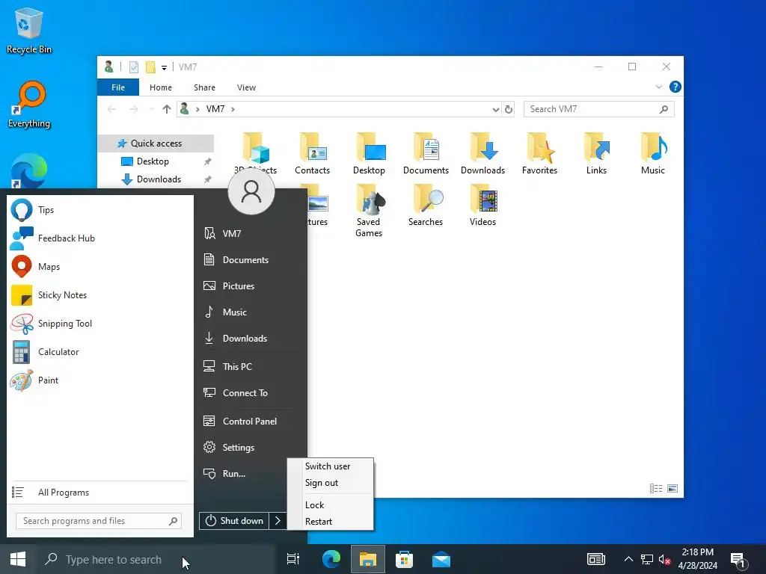The image size is (766, 574).
Task: Click the Shut down button
Action: click(234, 521)
